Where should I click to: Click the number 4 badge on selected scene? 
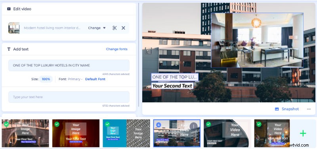tap(158, 125)
